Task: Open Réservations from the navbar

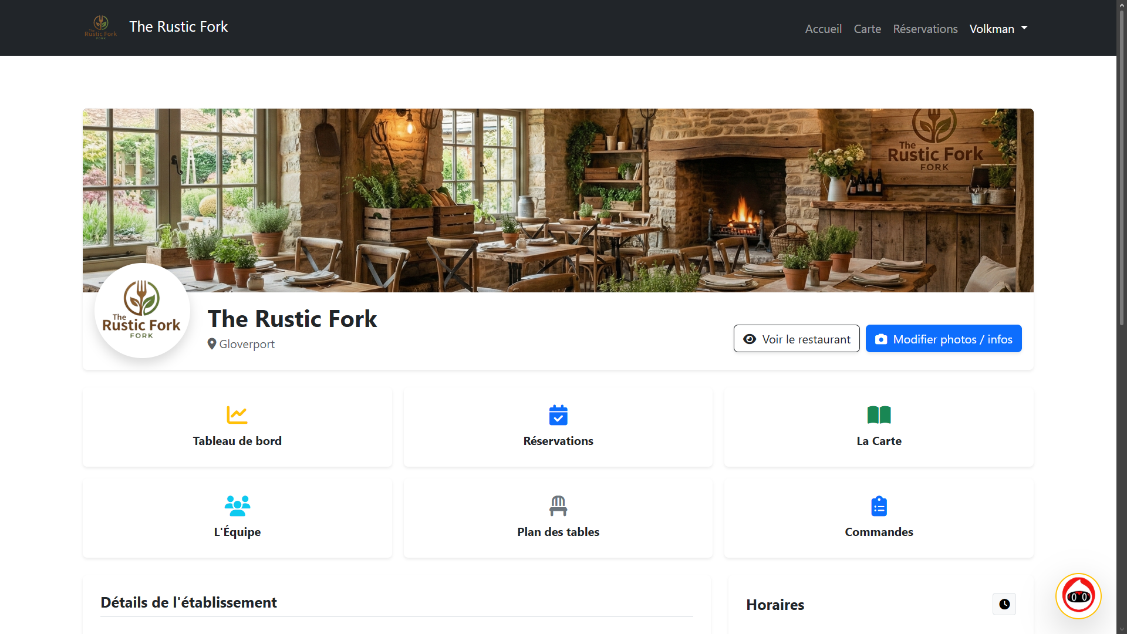Action: pos(925,28)
